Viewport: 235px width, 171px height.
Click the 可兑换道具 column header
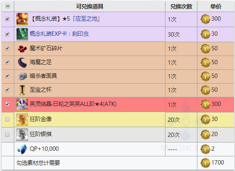point(89,6)
